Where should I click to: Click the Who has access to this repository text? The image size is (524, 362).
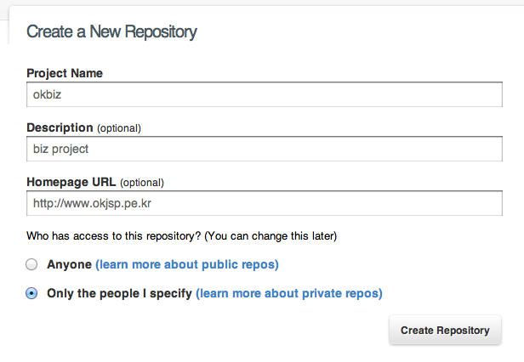pyautogui.click(x=181, y=236)
